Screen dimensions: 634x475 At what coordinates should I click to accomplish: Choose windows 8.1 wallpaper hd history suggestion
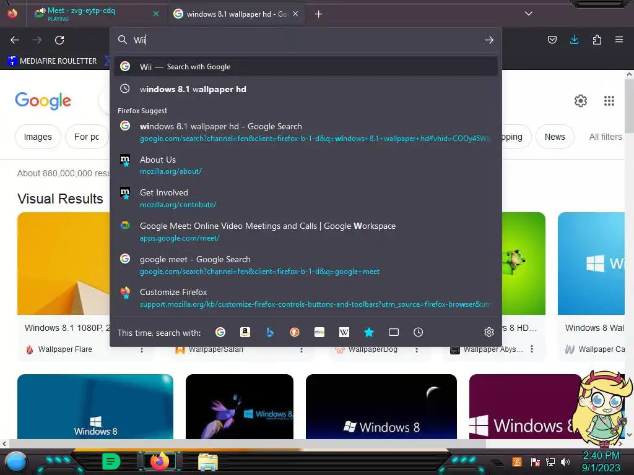pos(306,89)
